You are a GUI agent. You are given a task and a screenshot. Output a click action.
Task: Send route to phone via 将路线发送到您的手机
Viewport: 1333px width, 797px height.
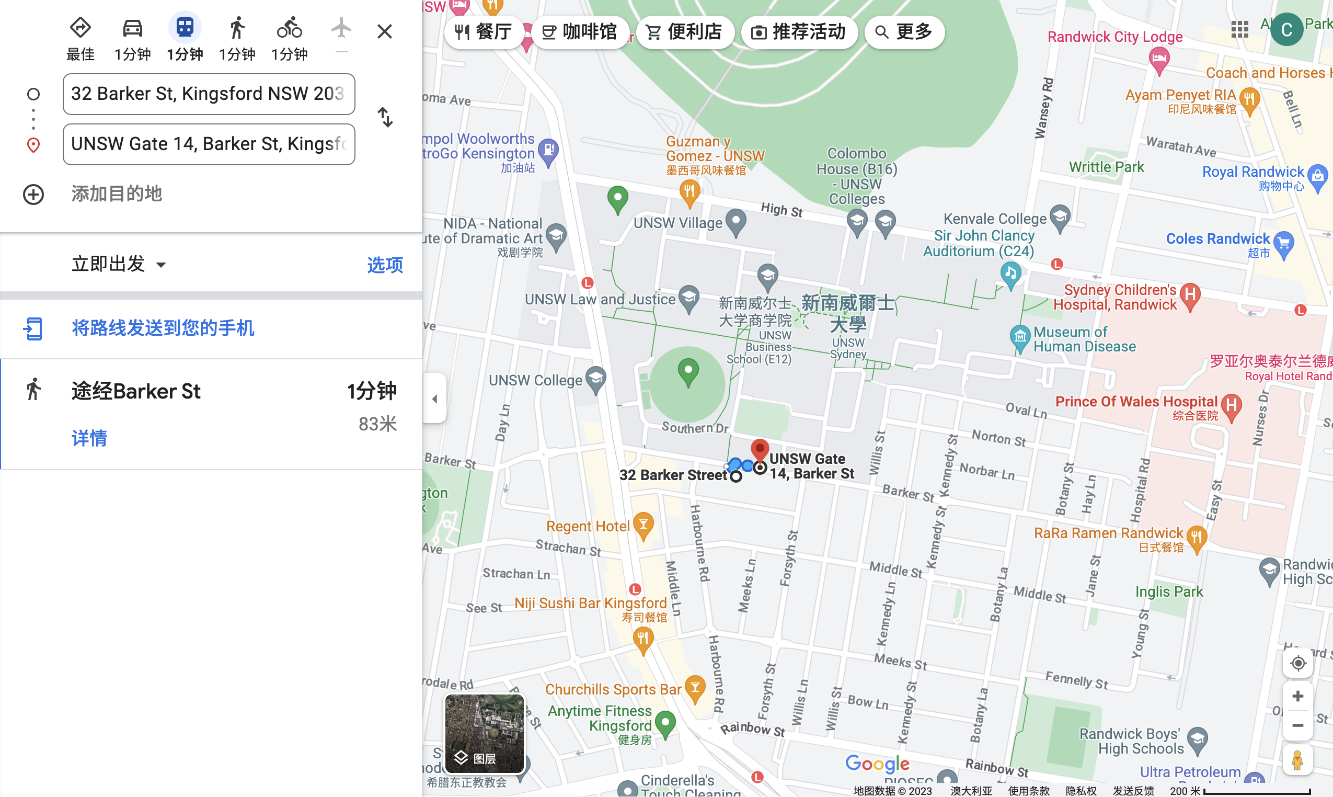pos(163,328)
